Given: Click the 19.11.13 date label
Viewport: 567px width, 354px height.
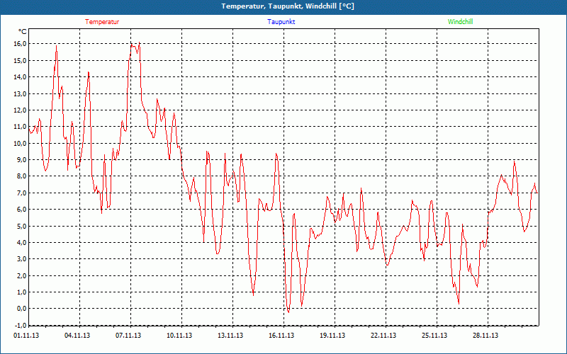Looking at the screenshot, I should click(332, 336).
